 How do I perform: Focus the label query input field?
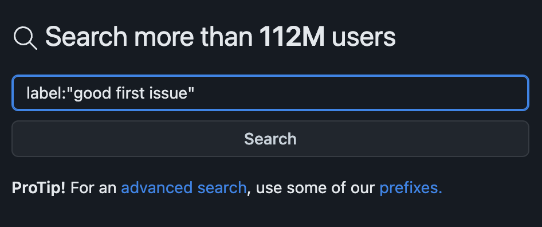(270, 93)
